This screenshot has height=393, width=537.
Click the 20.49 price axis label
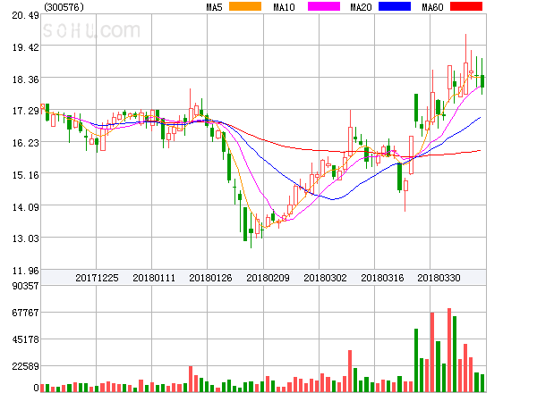click(26, 15)
